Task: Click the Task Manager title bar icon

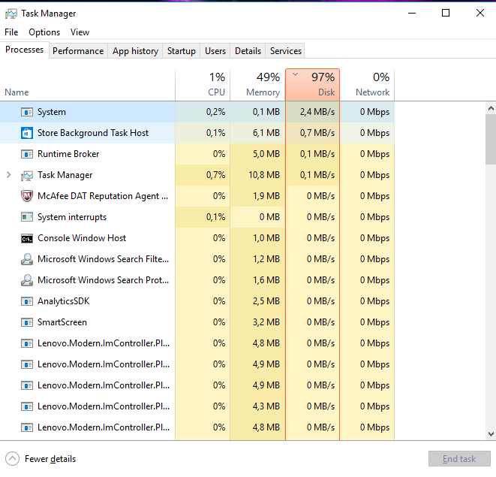Action: [11, 14]
